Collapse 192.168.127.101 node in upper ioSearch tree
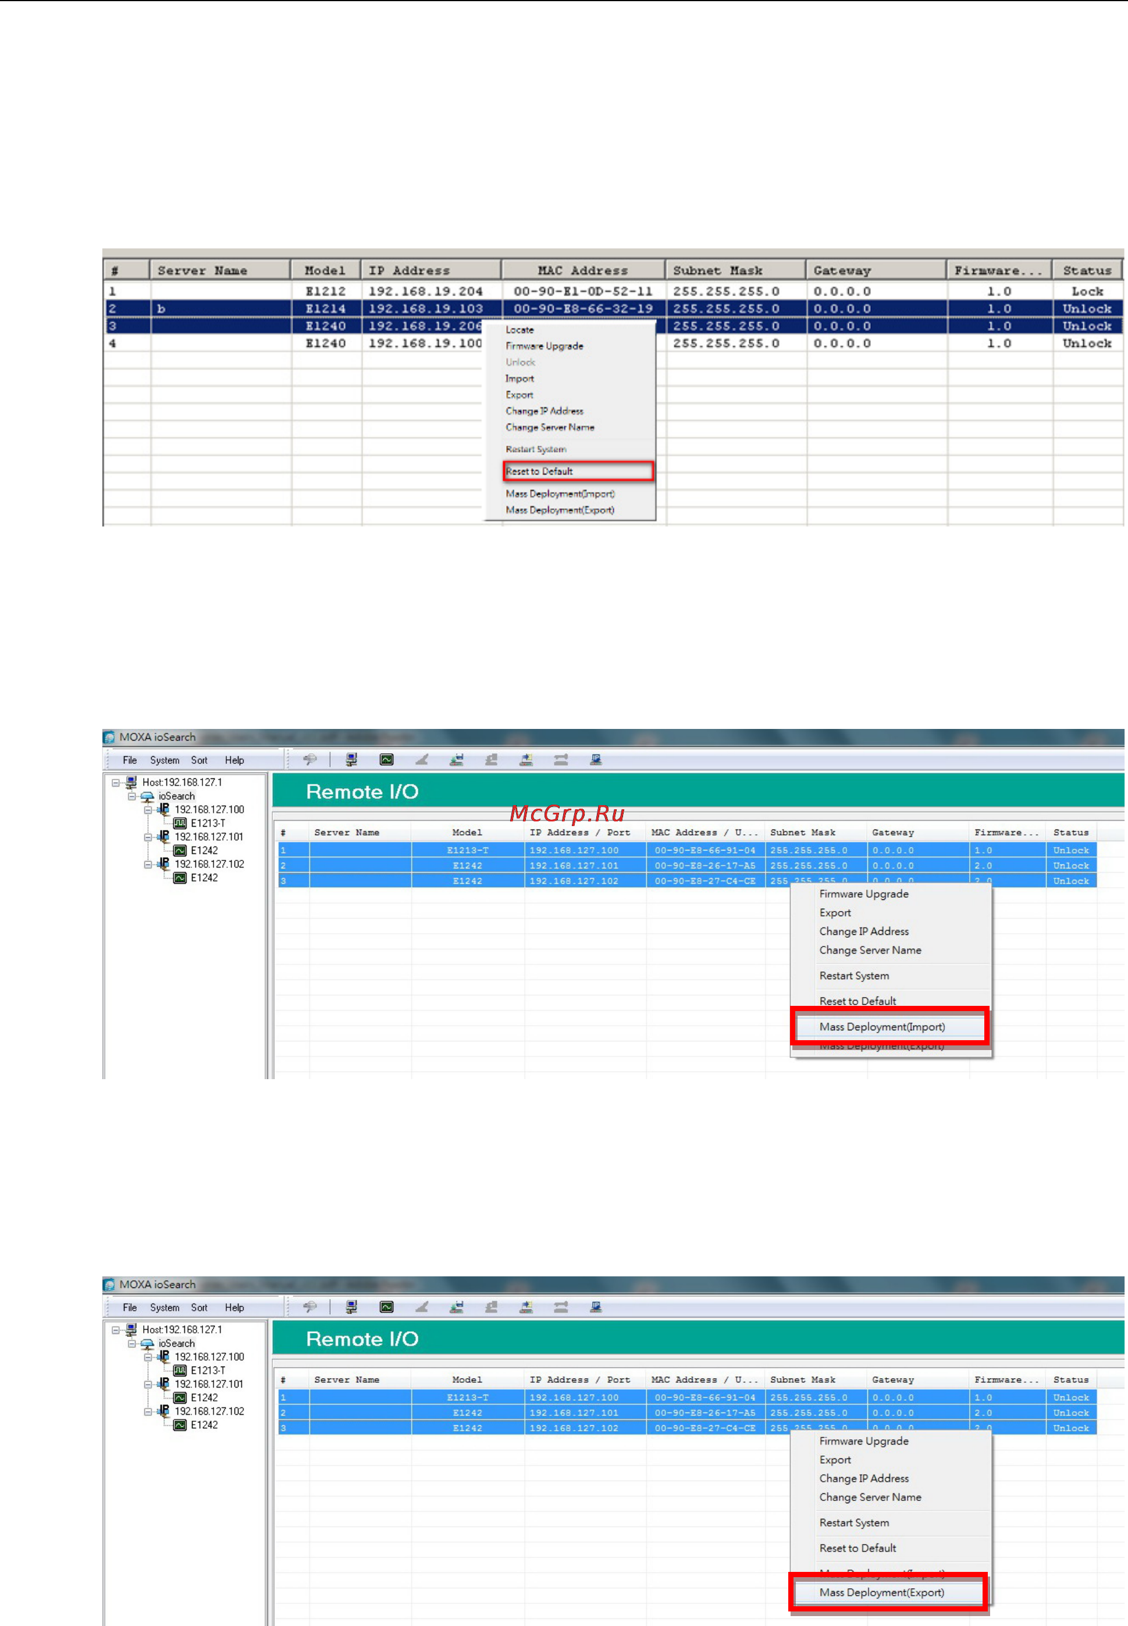The height and width of the screenshot is (1626, 1128). coord(148,837)
